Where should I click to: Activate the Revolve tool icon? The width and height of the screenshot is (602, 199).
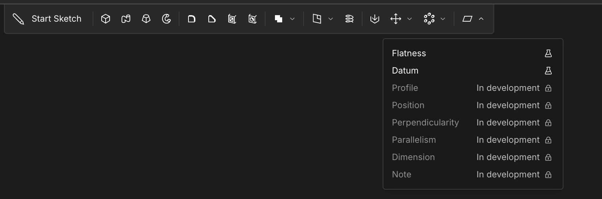pos(166,19)
